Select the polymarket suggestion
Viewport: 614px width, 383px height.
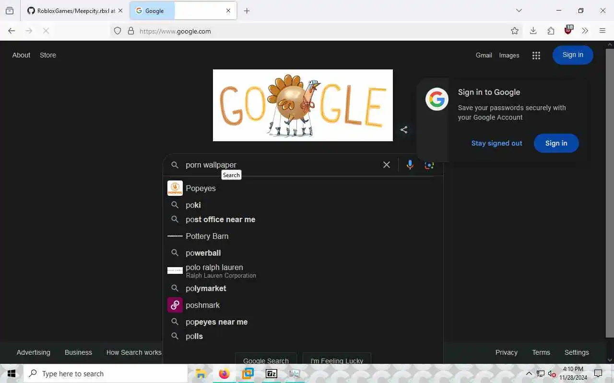(303, 288)
